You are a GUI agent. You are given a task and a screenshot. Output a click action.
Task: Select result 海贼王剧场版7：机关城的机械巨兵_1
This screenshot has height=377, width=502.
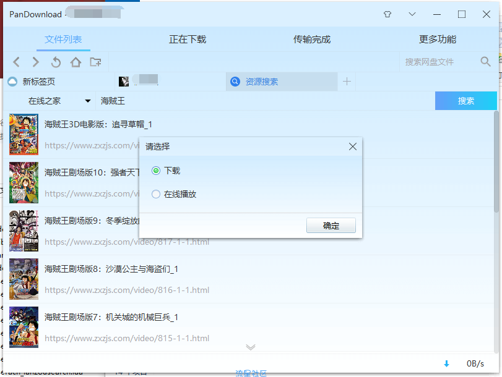111,317
